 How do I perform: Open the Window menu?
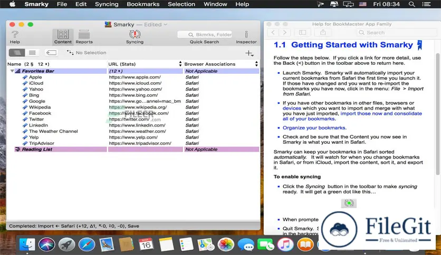(215, 4)
